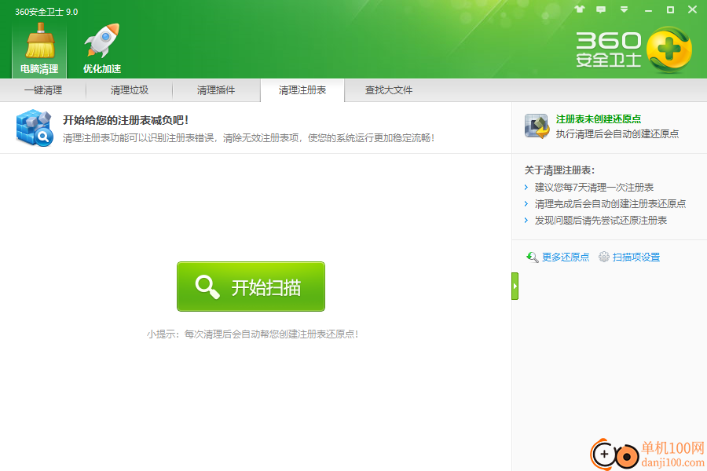The image size is (707, 471).
Task: Click 建议您每7天清理一次注册表 tip
Action: [x=595, y=187]
